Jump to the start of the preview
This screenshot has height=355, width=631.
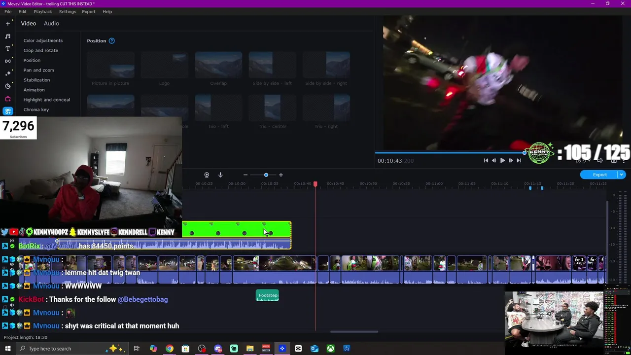pos(486,160)
